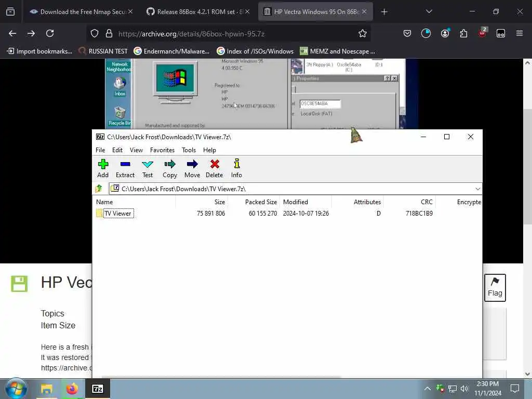The height and width of the screenshot is (399, 532).
Task: Open Firefox View in the tab strip
Action: pyautogui.click(x=10, y=12)
